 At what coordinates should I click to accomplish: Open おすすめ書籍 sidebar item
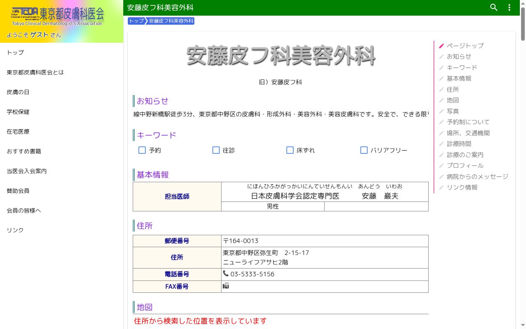tap(62, 151)
